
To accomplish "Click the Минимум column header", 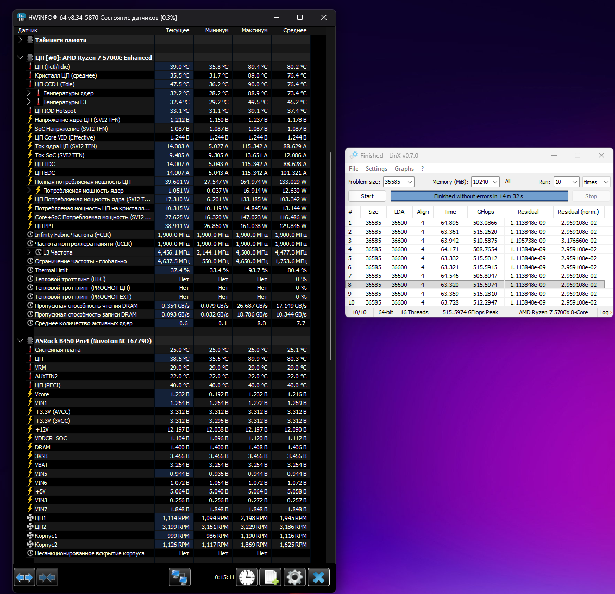I will pos(213,30).
